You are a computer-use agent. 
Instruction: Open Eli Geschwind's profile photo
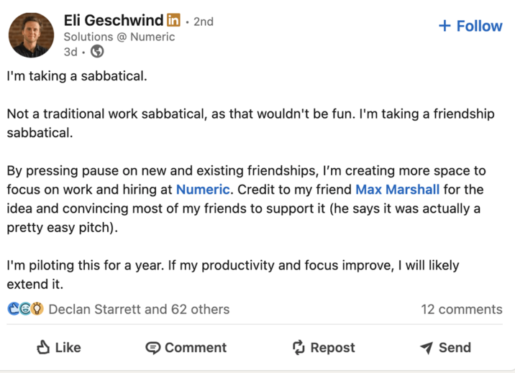tap(32, 35)
